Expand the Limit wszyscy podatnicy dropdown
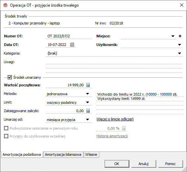This screenshot has height=172, width=187. pyautogui.click(x=87, y=103)
